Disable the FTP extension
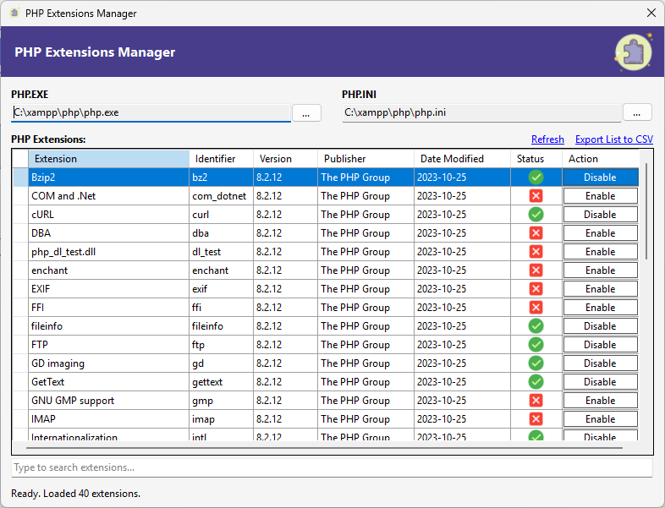 click(x=600, y=345)
